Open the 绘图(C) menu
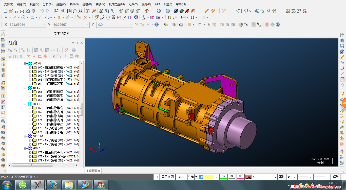 (61, 4)
